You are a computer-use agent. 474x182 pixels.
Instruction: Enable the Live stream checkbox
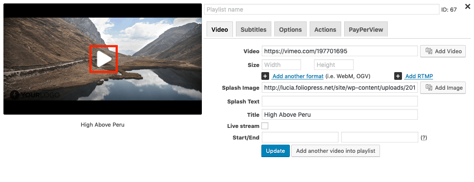click(265, 126)
